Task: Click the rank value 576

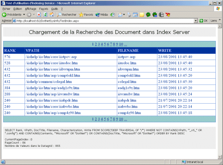Action: 7,57
